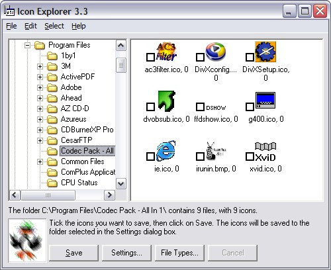
Task: Tick the dvobsub.ico checkbox
Action: point(150,107)
